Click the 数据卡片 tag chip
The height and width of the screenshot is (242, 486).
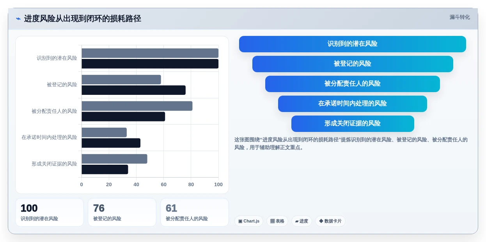(330, 221)
